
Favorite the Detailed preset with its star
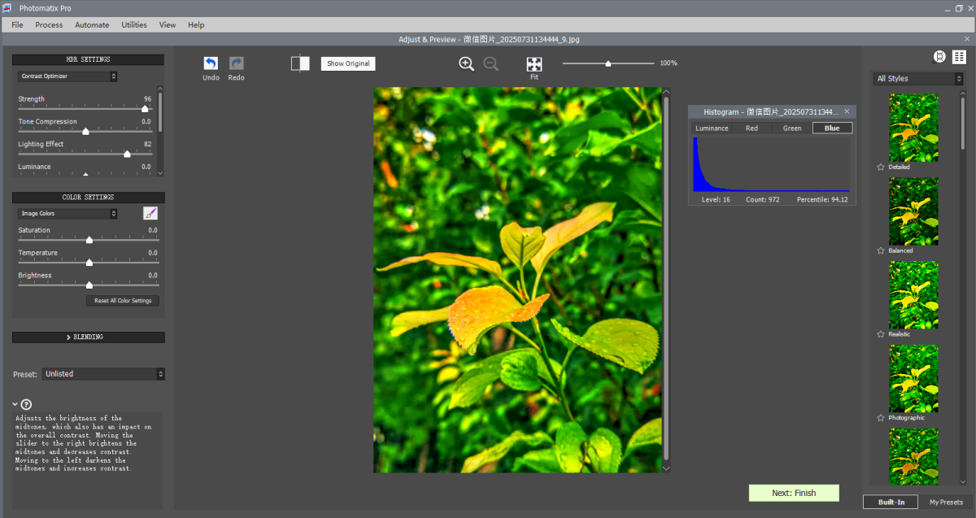click(880, 168)
